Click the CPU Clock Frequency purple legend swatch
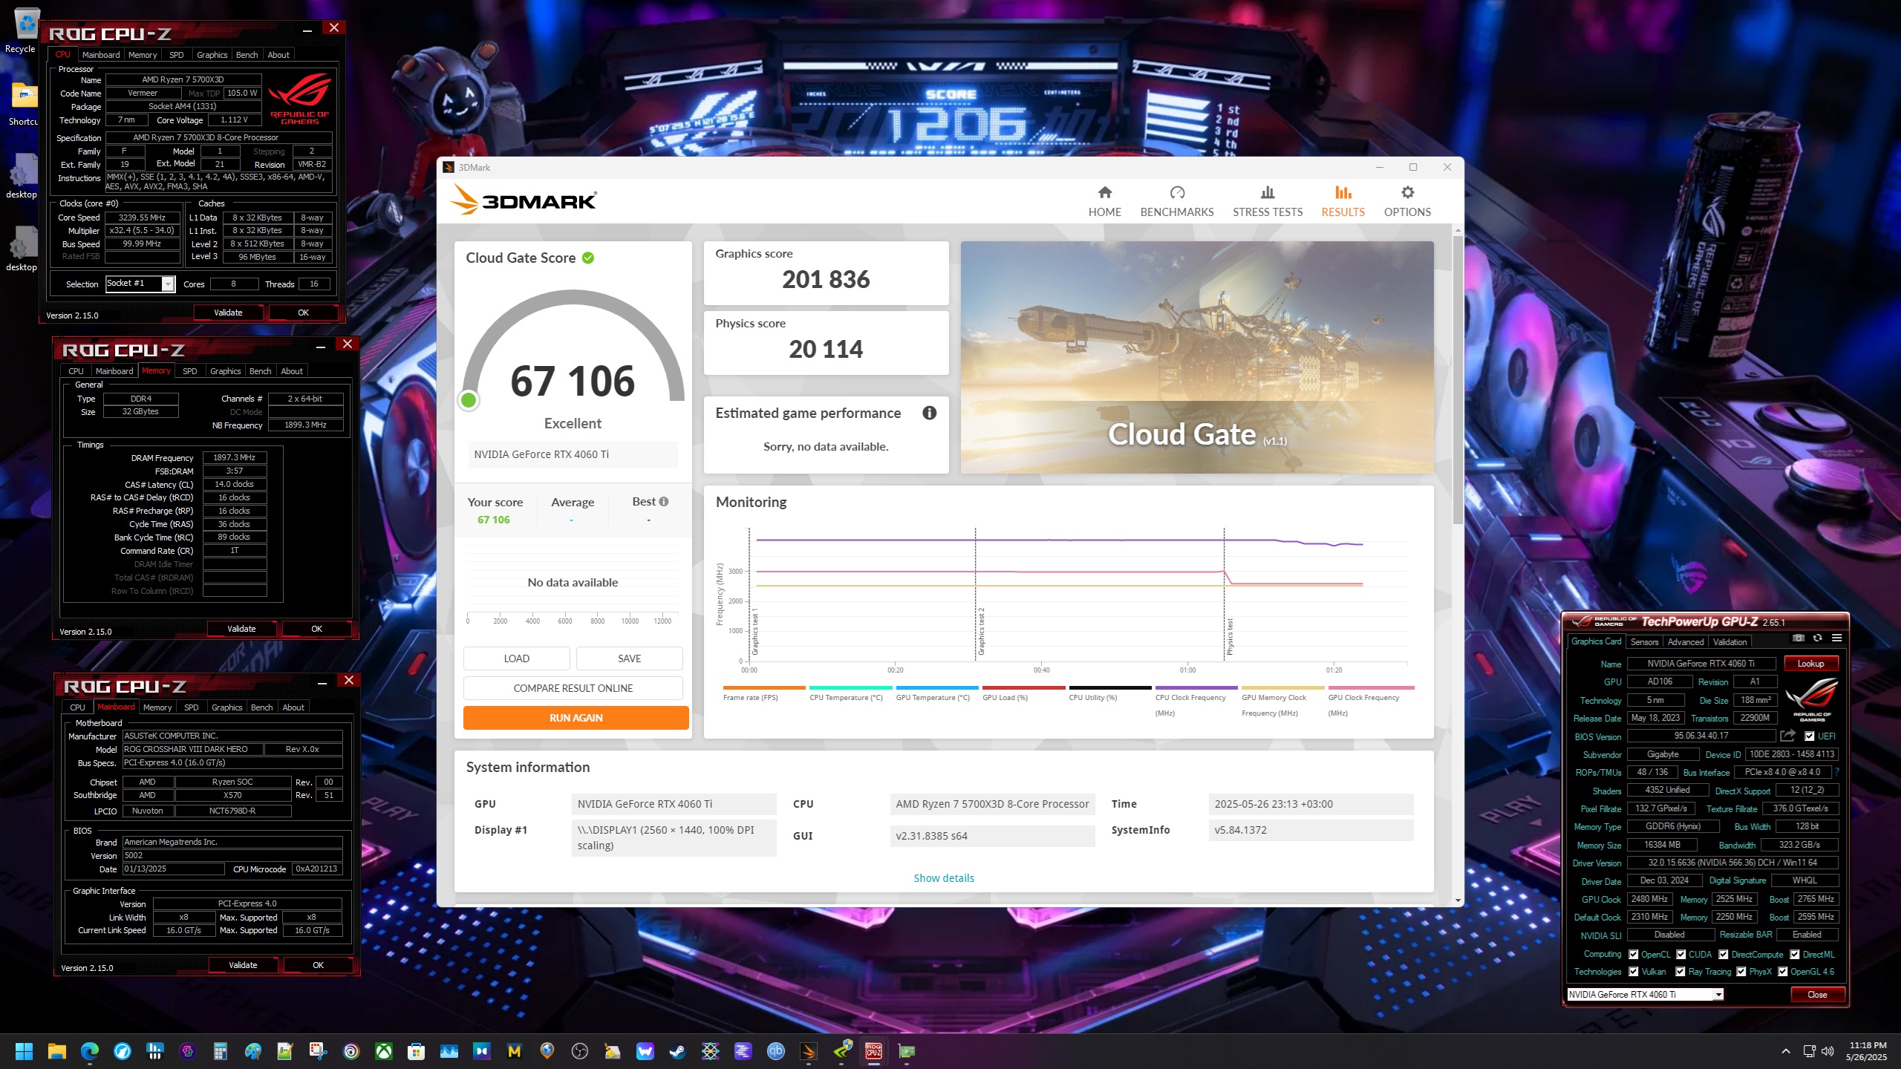 point(1196,687)
